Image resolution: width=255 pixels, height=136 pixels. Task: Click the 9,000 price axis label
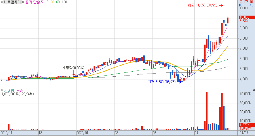point(244,28)
